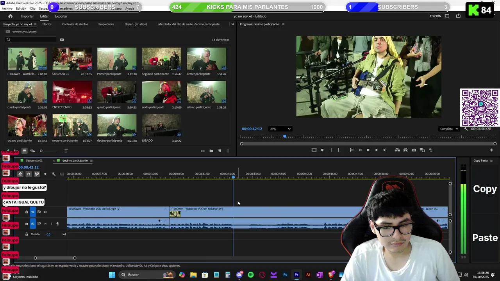This screenshot has height=281, width=500.
Task: Enable voice-over record on A1
Action: coord(58,224)
